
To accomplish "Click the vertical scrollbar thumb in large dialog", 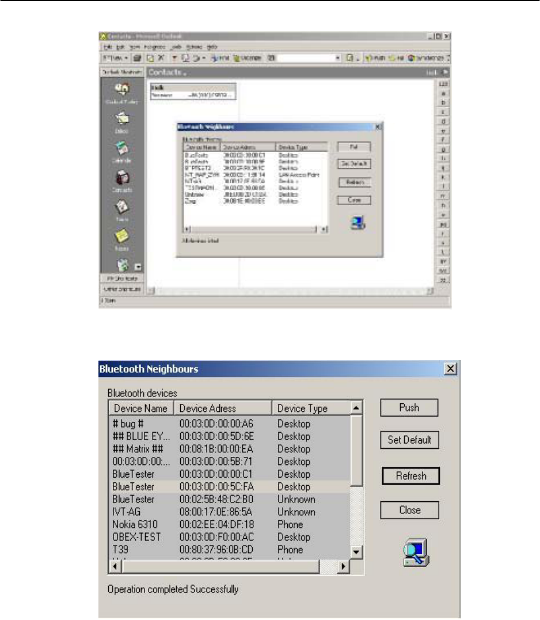I will coord(356,451).
